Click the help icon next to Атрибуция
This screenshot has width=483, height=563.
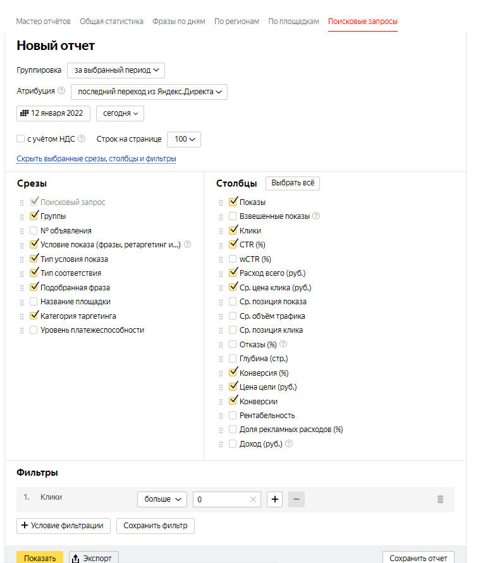(x=61, y=90)
